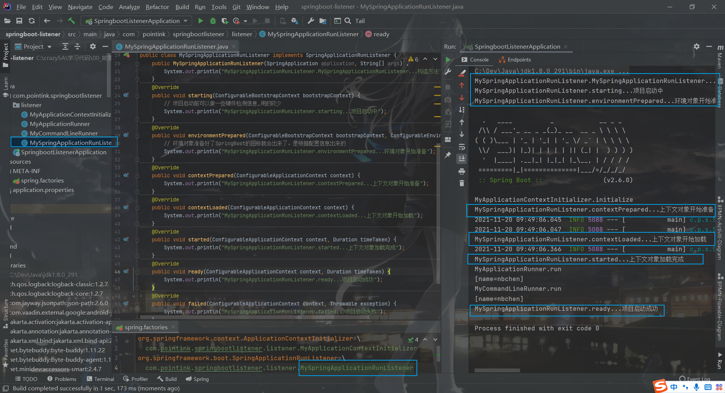Clear console with the eraser icon
This screenshot has width=725, height=393.
[x=462, y=73]
